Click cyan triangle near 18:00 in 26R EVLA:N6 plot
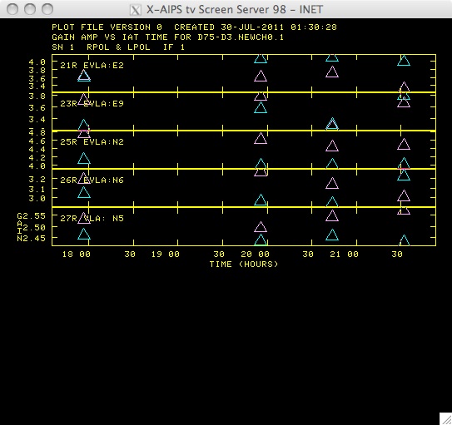This screenshot has height=425, width=452. click(x=84, y=193)
